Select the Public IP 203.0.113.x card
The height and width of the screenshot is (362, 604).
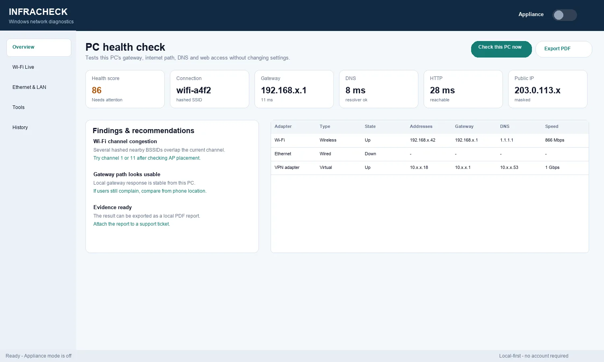pos(548,89)
